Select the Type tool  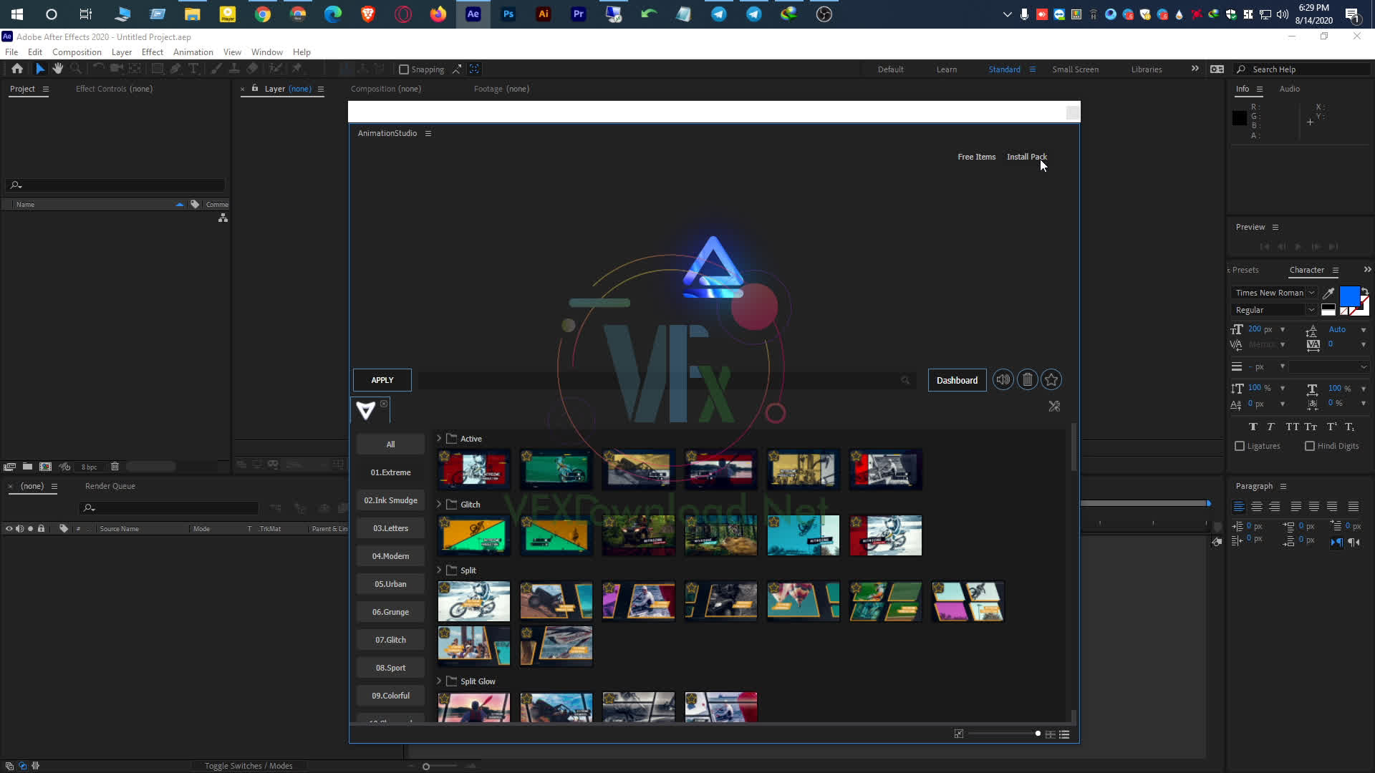coord(193,69)
